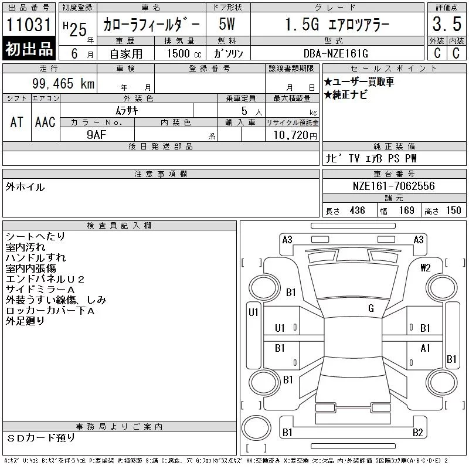Click the ★純正ナビ sales point text
This screenshot has width=469, height=469.
tap(346, 95)
